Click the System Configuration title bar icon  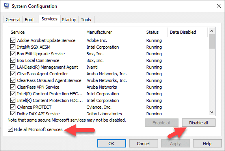point(7,6)
